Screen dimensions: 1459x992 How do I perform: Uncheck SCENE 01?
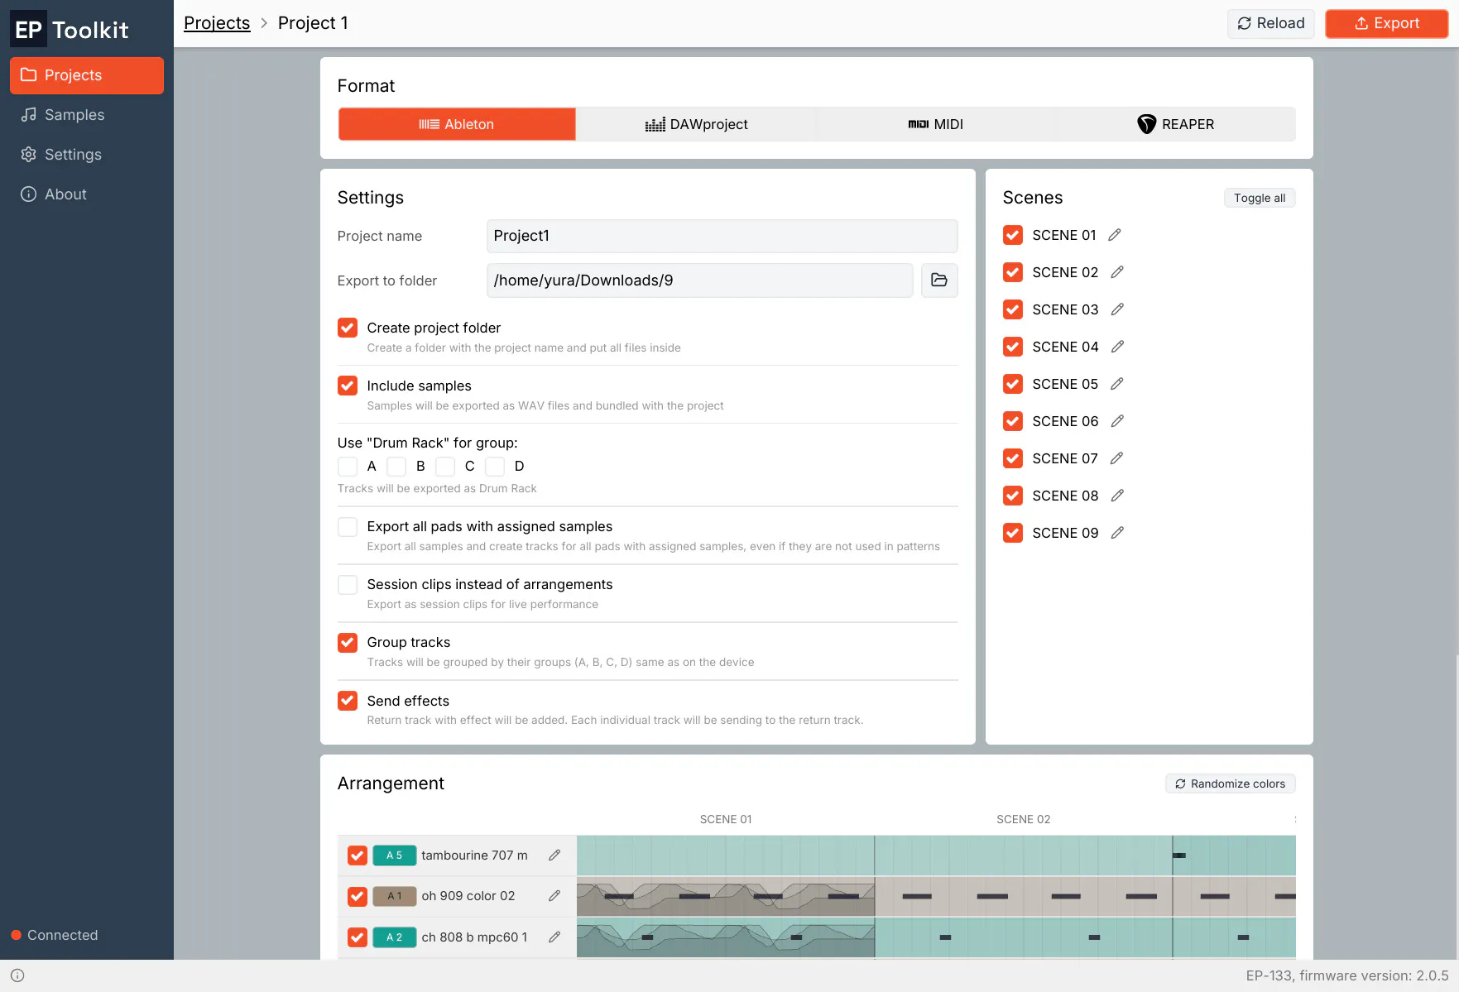click(1013, 235)
